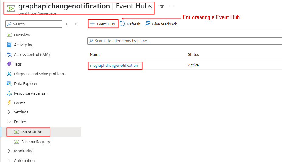Select the Tags icon in the sidebar
Viewport: 282px width, 162px height.
pos(9,64)
